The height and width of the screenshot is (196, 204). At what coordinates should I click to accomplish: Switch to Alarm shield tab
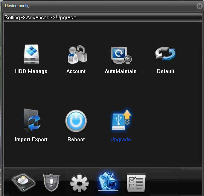[x=51, y=182]
